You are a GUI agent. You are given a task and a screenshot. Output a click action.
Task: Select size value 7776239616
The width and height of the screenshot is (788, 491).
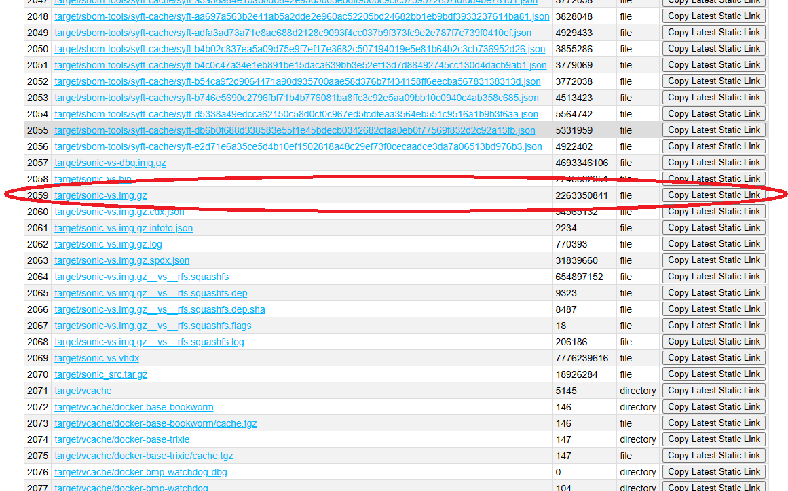click(x=582, y=358)
